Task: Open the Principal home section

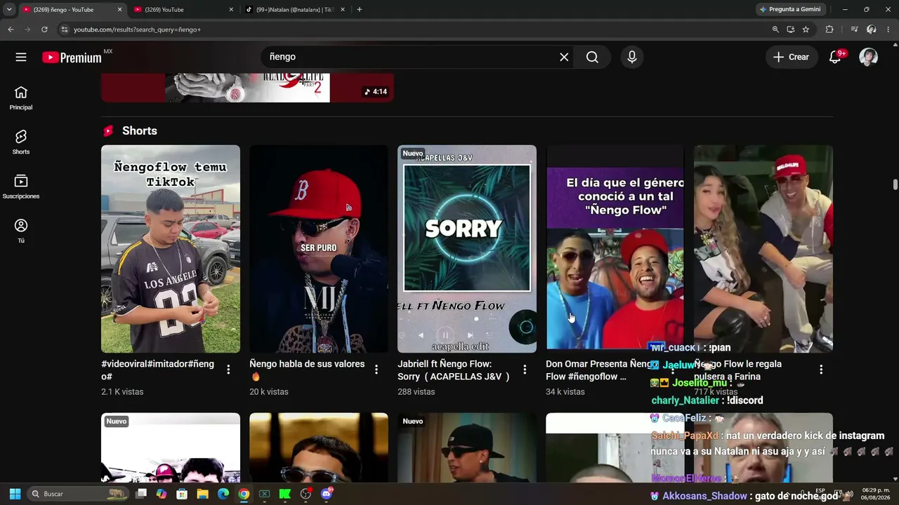Action: click(21, 98)
